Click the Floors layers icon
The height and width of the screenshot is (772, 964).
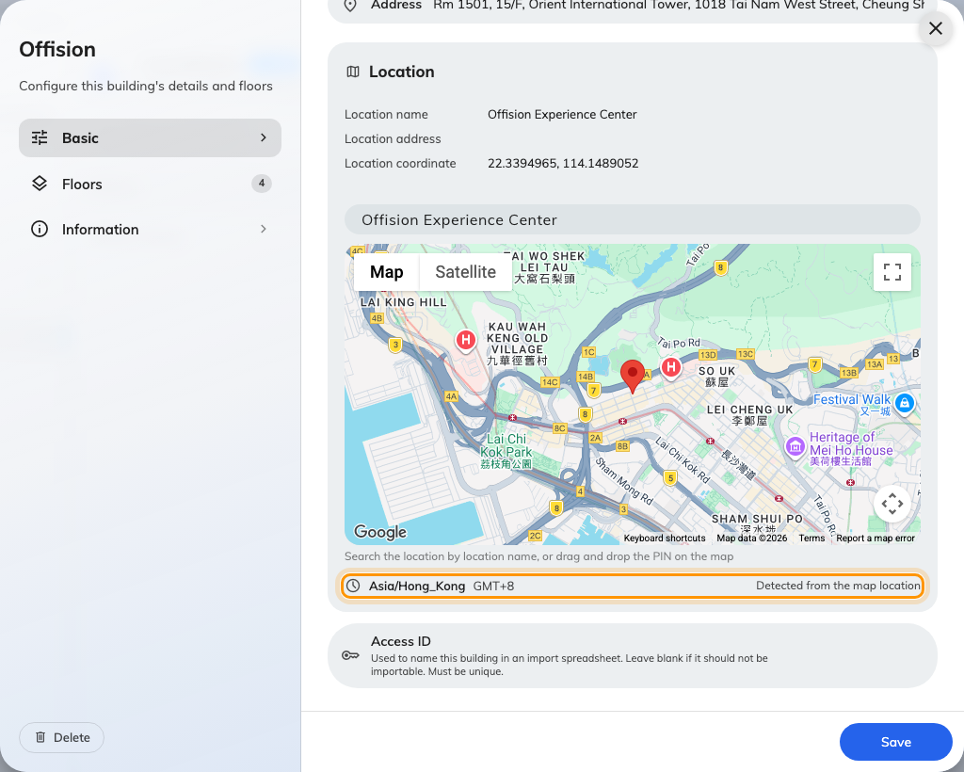[40, 184]
